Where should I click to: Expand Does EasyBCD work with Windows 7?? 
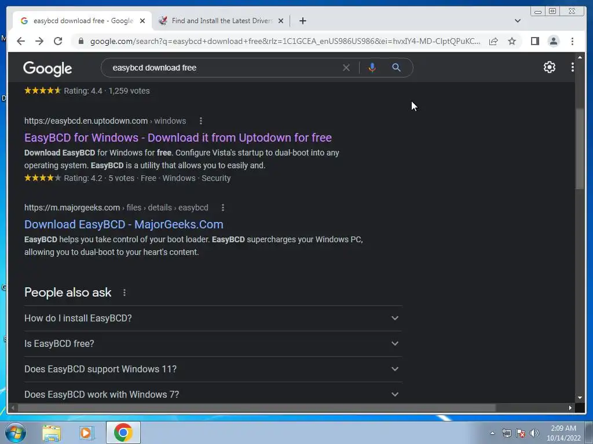coord(213,393)
